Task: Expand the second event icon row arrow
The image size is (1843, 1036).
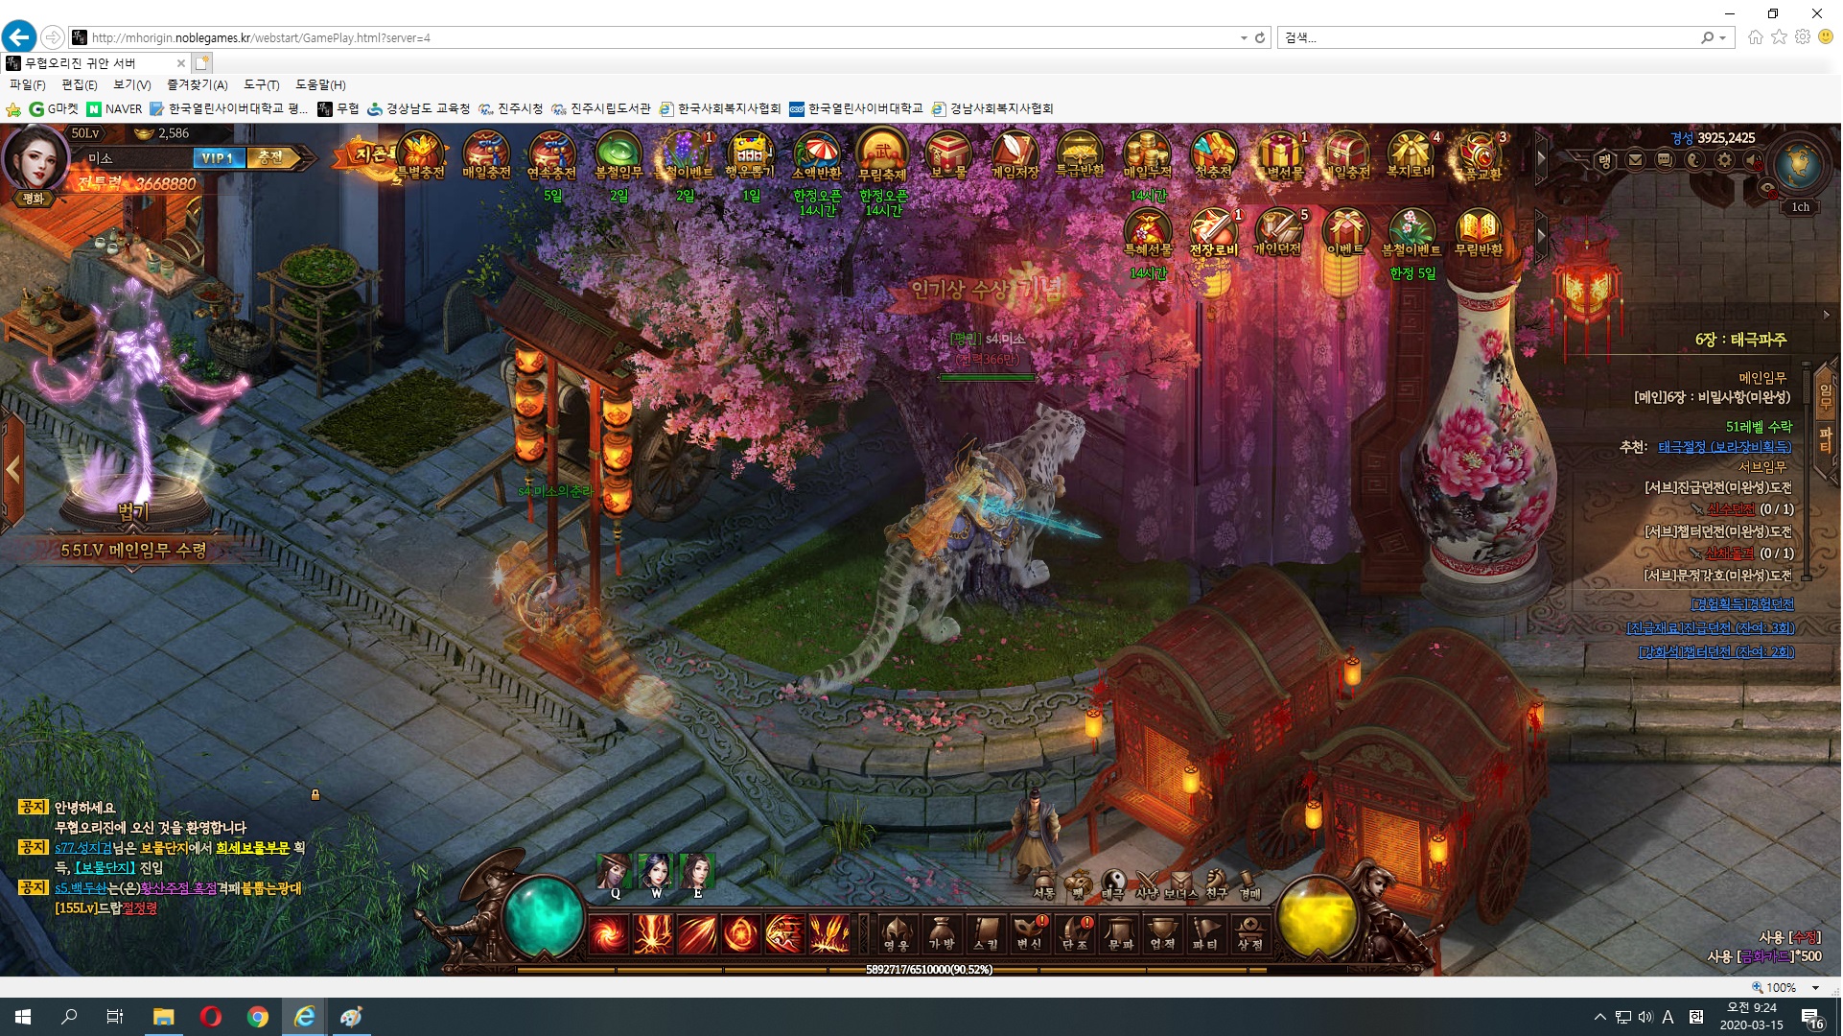Action: click(x=1541, y=234)
